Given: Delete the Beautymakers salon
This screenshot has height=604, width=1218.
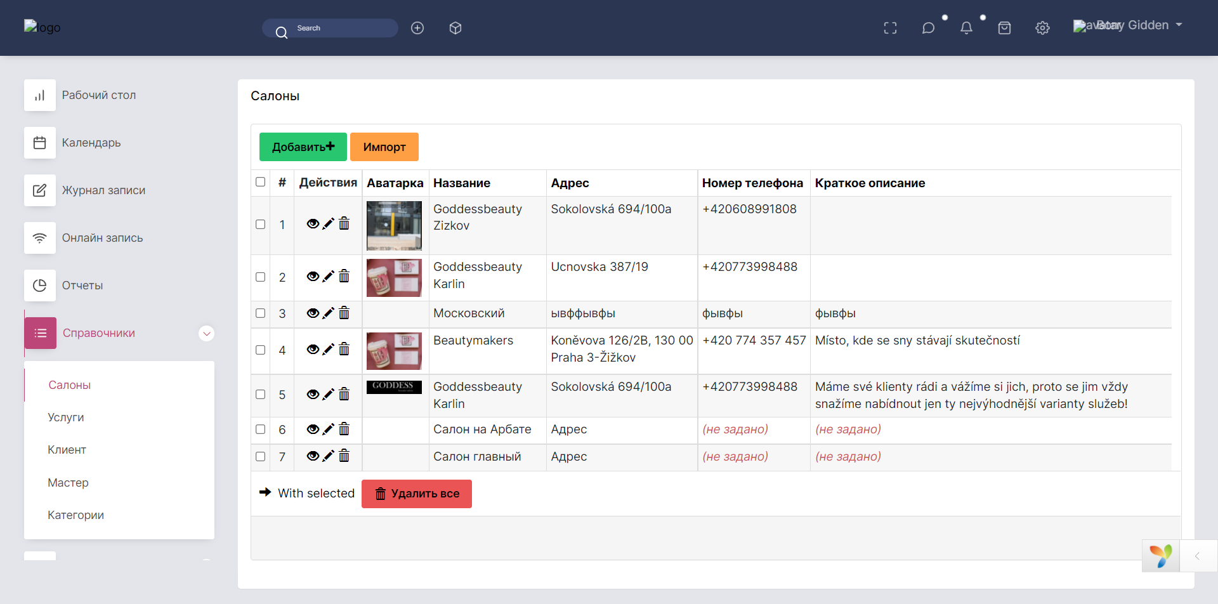Looking at the screenshot, I should click(x=344, y=349).
